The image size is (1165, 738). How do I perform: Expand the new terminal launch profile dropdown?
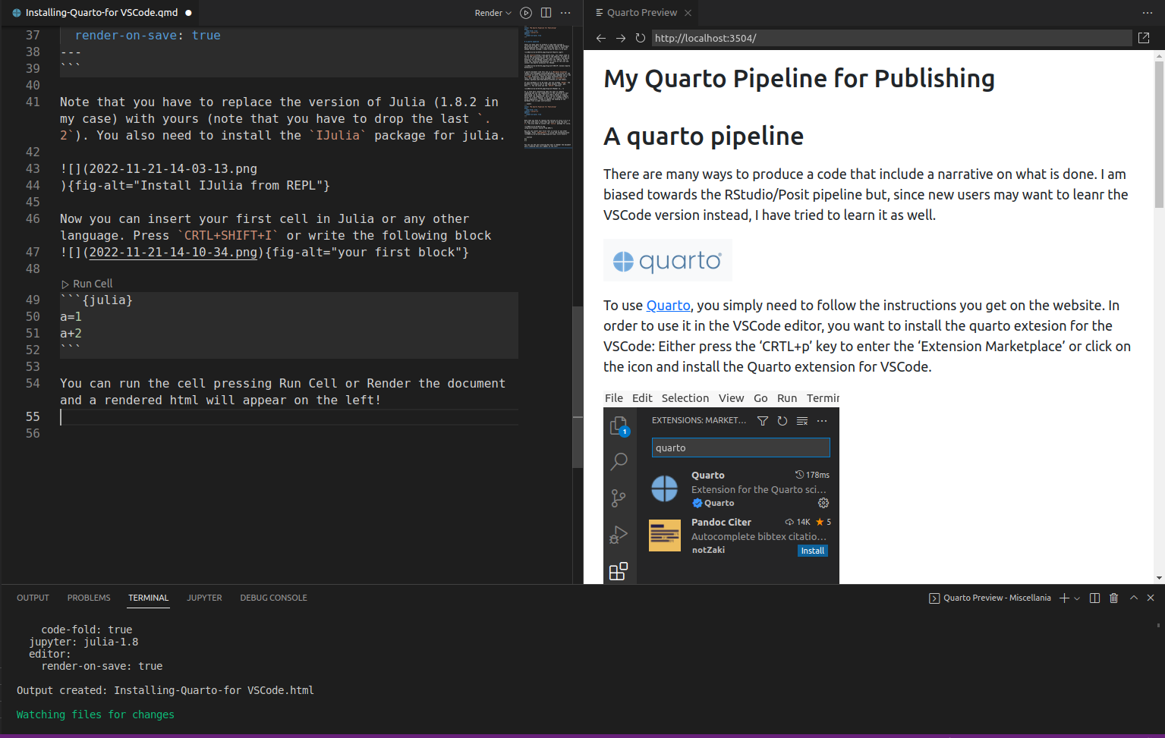(x=1077, y=598)
